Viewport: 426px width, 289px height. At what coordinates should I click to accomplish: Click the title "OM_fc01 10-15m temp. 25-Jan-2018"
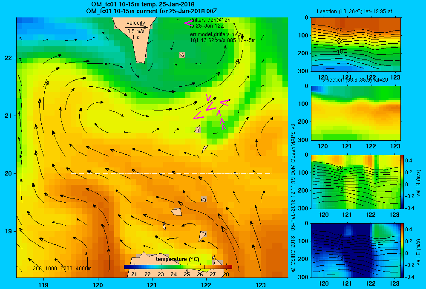(143, 4)
